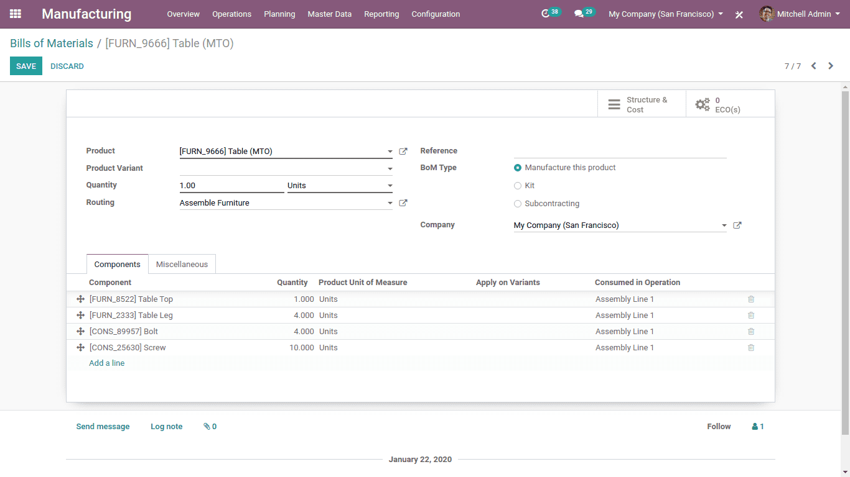Click the drag handle of Bolt row

[x=80, y=331]
